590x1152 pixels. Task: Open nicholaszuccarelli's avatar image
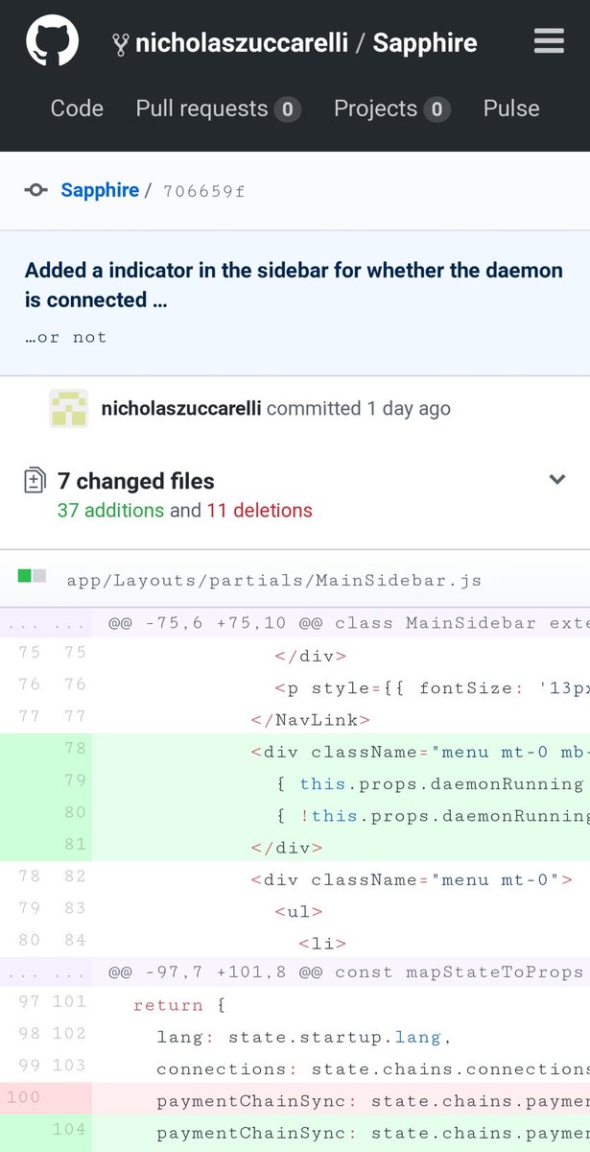[69, 408]
